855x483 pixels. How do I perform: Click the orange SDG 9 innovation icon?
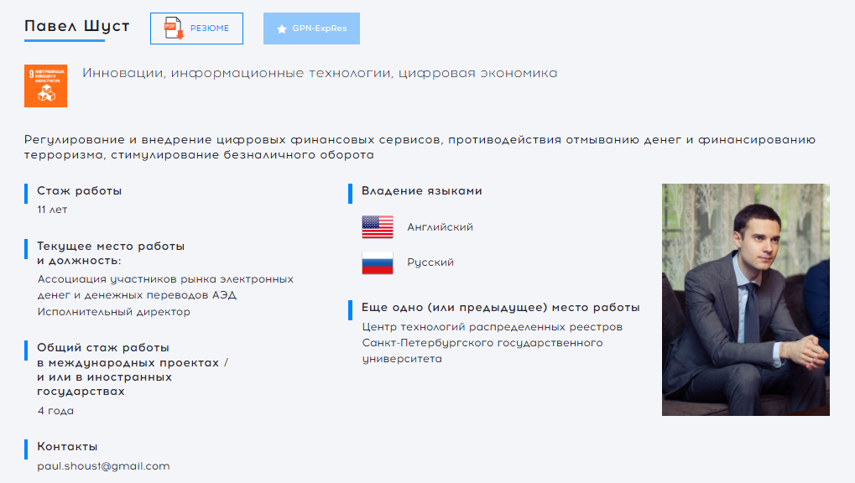(46, 86)
